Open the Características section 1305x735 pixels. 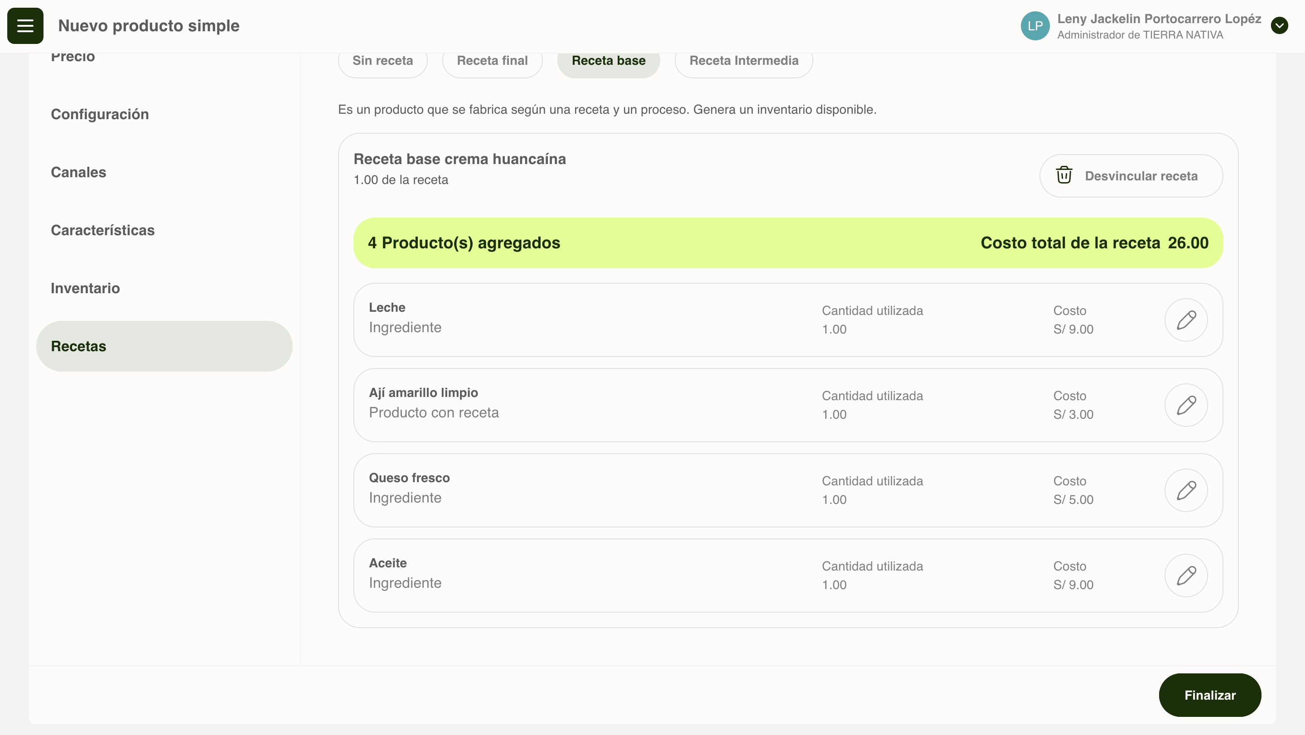click(x=103, y=231)
